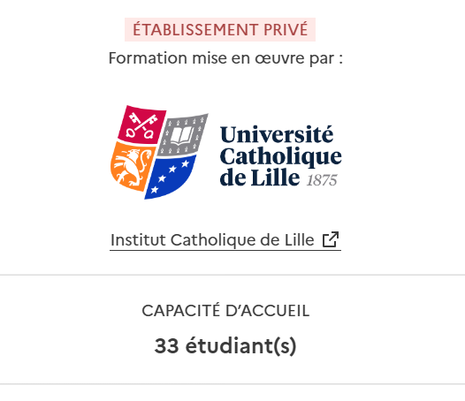Click the number 33 in capacity section
465x401 pixels.
167,346
